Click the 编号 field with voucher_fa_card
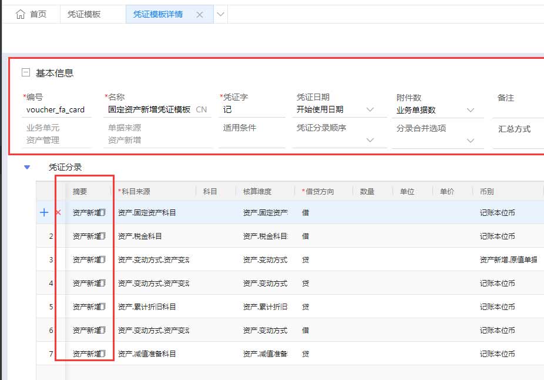Image resolution: width=544 pixels, height=380 pixels. (x=56, y=109)
